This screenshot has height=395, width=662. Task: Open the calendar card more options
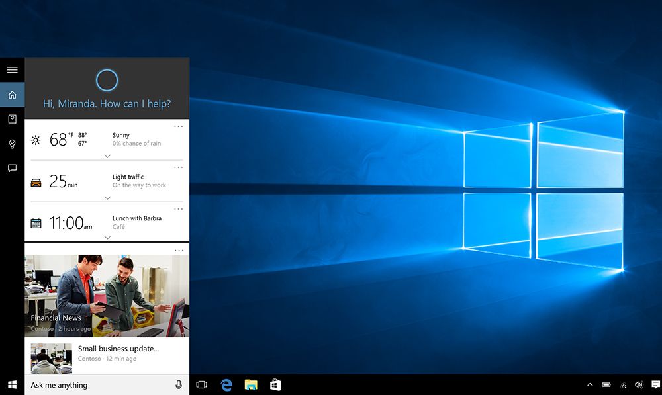[179, 209]
